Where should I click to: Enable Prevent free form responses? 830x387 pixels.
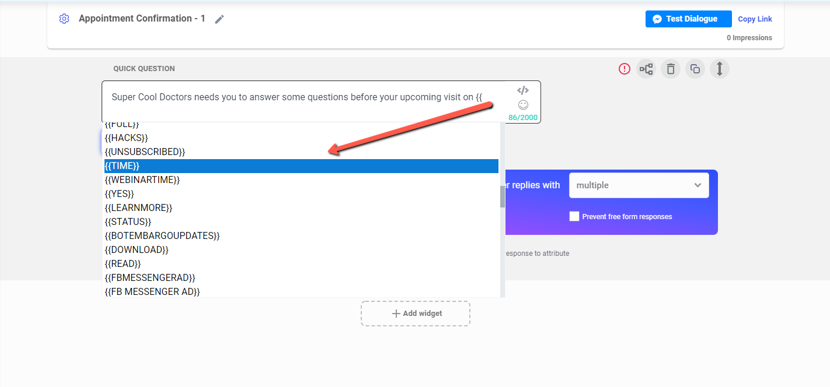(574, 216)
